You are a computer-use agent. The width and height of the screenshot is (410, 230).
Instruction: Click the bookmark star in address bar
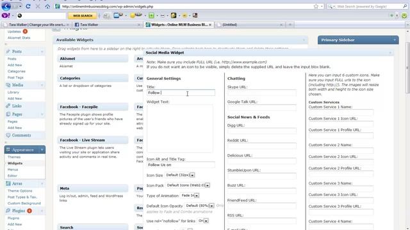pos(316,6)
